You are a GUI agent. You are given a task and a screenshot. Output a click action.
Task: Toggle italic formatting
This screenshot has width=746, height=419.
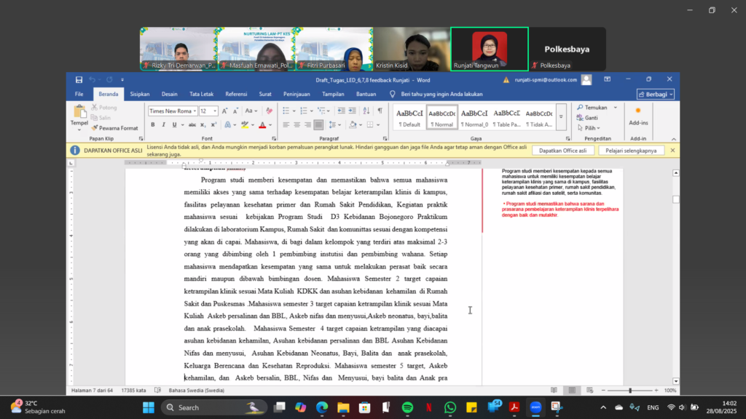tap(164, 125)
